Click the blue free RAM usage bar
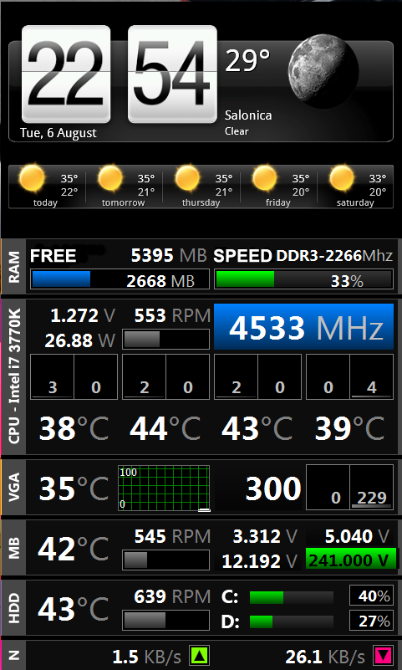 click(x=120, y=279)
